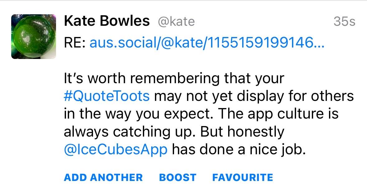The height and width of the screenshot is (194, 367).
Task: Favourite Kate's post
Action: pos(242,178)
